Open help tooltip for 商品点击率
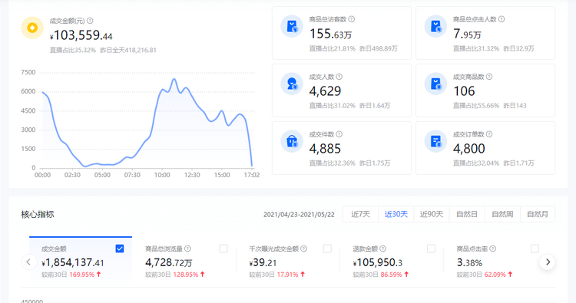Image resolution: width=576 pixels, height=303 pixels. (493, 249)
